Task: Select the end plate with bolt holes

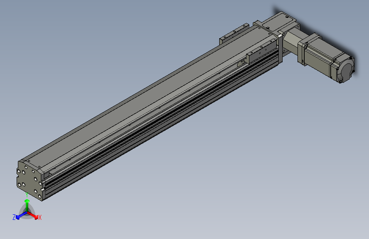Action: (x=29, y=180)
